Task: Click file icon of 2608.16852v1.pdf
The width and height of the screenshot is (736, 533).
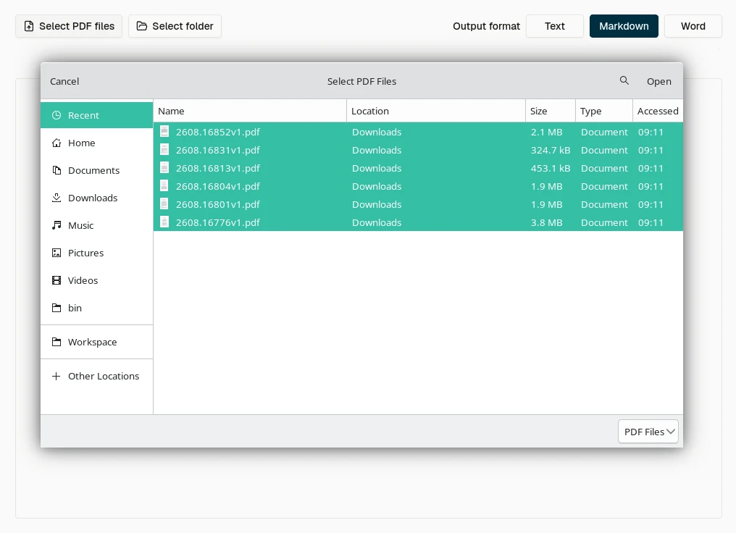Action: click(164, 132)
